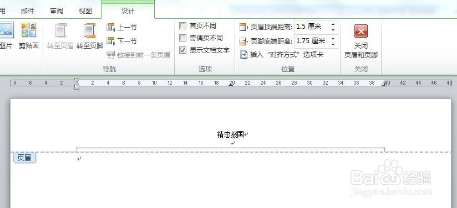Click the first line indent marker on ruler

tap(77, 80)
